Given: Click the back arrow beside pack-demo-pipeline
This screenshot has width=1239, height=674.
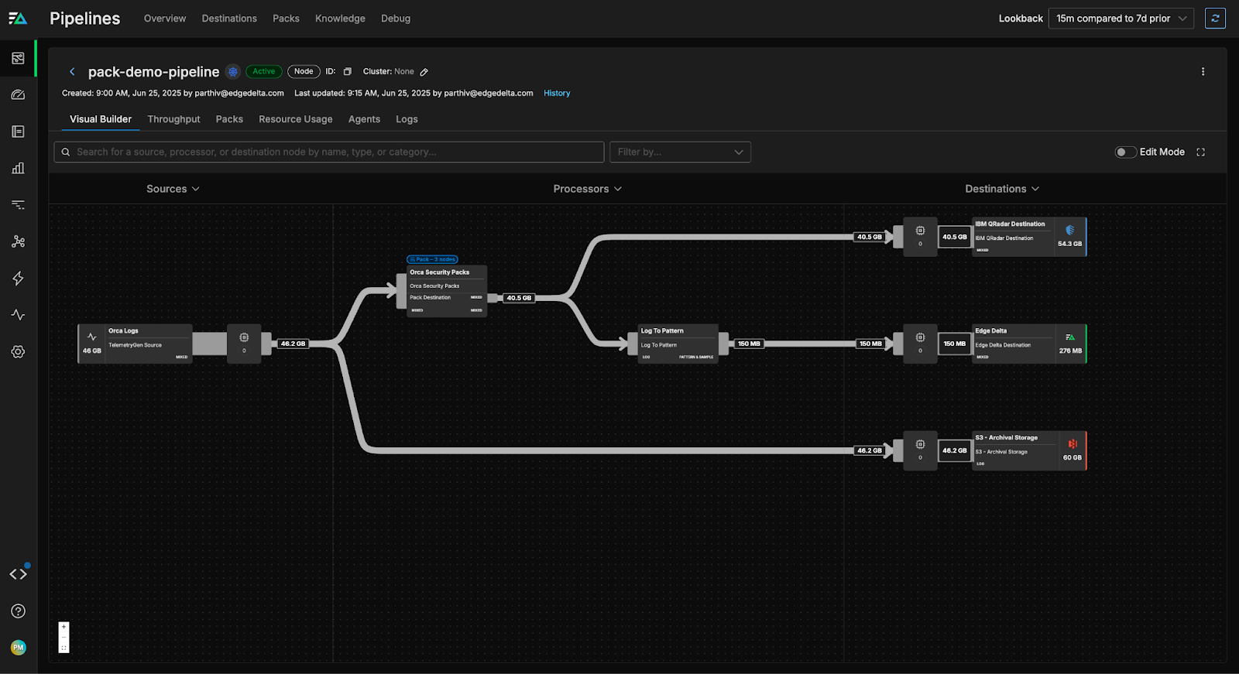Looking at the screenshot, I should (72, 72).
